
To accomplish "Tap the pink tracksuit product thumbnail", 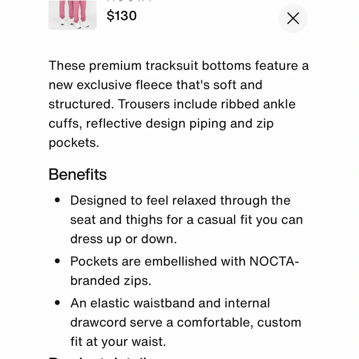I will click(x=73, y=14).
